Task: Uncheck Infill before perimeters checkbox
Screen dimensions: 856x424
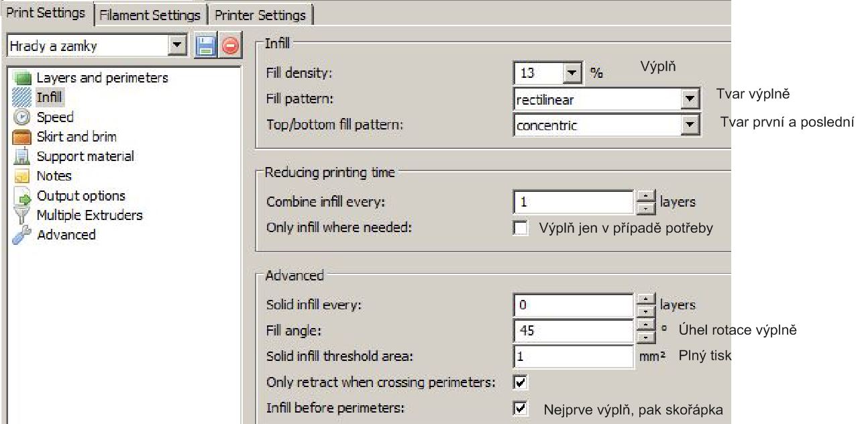Action: point(520,409)
